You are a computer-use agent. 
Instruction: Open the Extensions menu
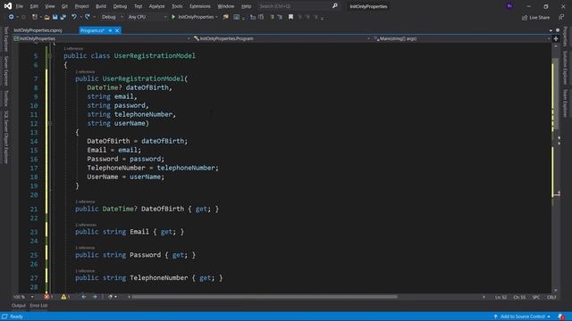pyautogui.click(x=200, y=6)
